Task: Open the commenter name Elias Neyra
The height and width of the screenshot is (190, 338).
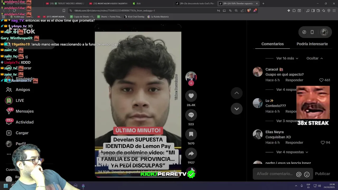Action: point(274,132)
